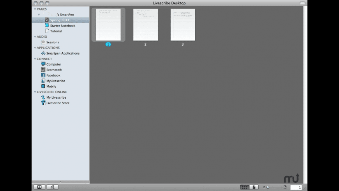Click the highlighted page number 1 badge

click(x=108, y=44)
